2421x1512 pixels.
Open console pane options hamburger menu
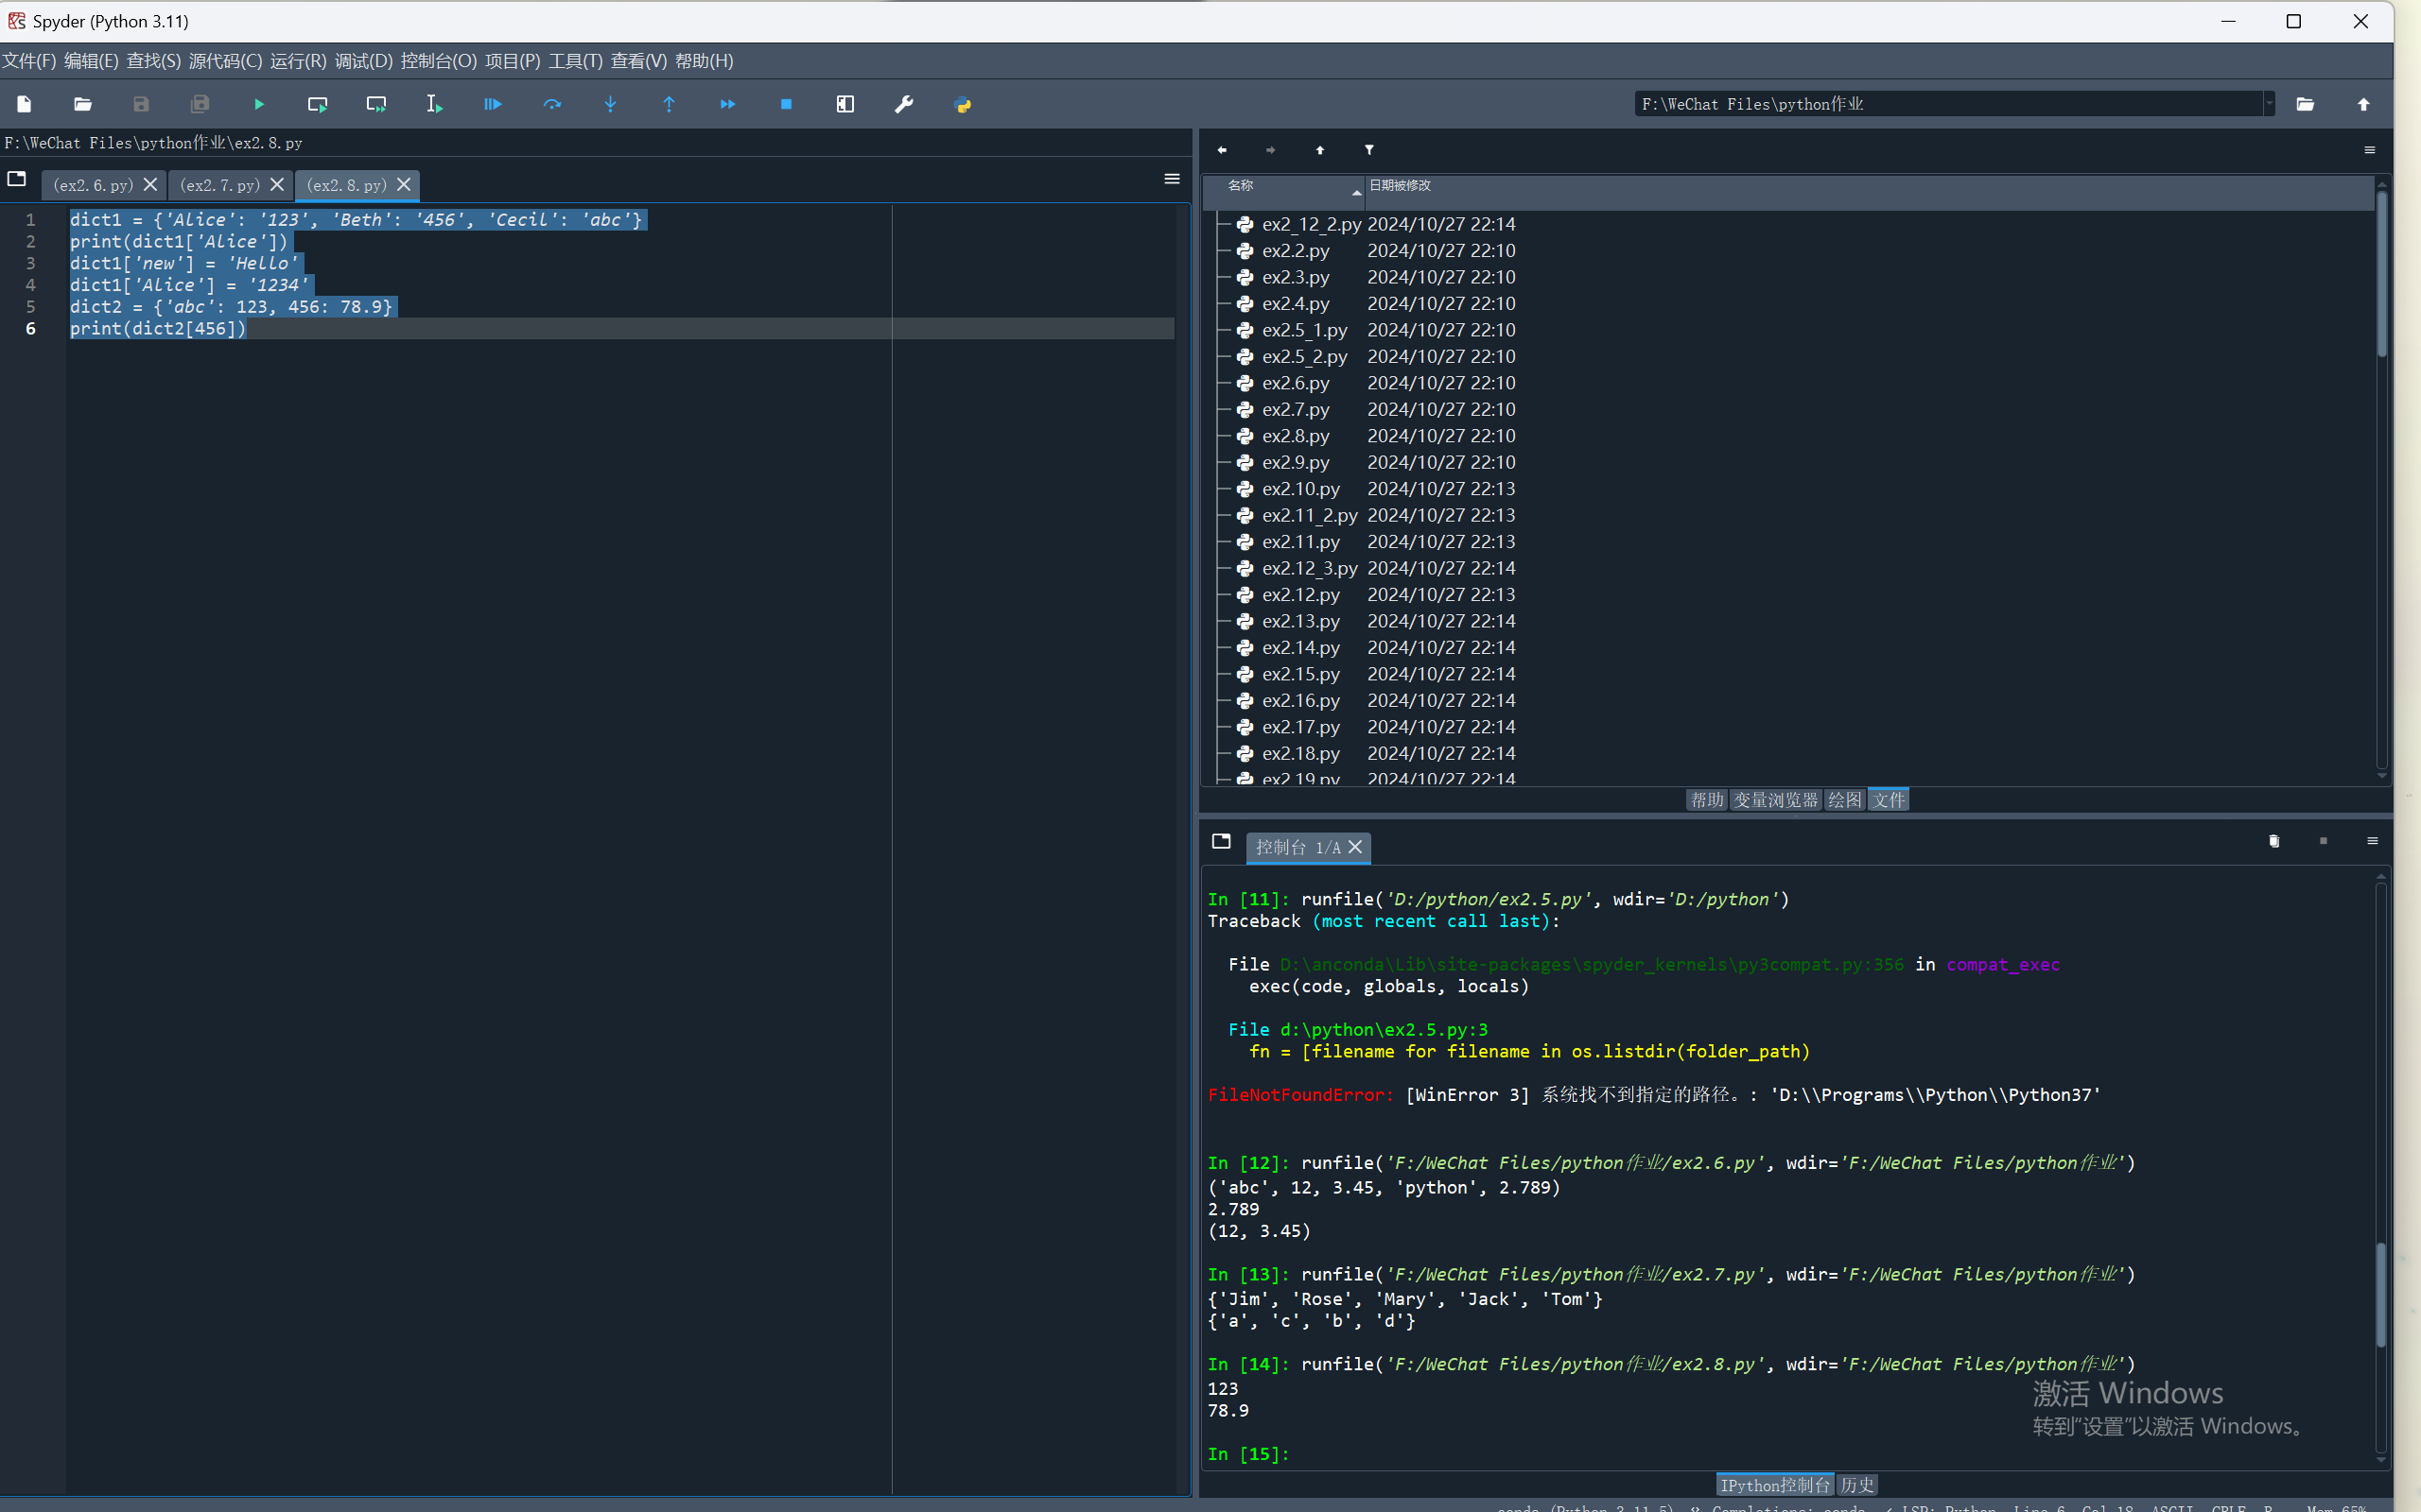(x=2372, y=841)
